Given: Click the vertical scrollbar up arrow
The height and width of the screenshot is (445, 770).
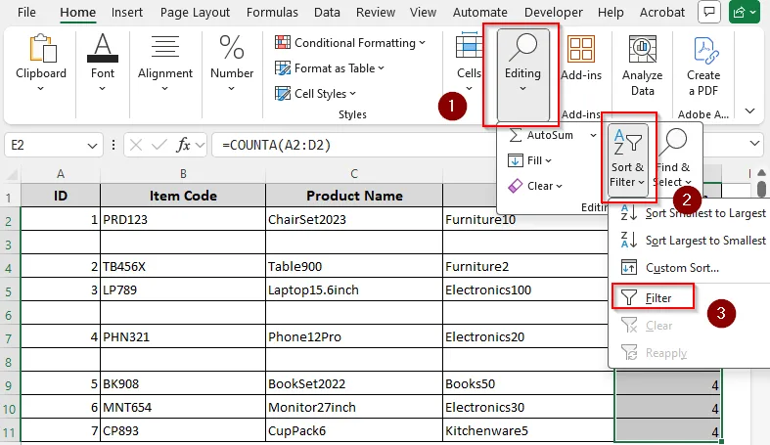Looking at the screenshot, I should click(761, 173).
